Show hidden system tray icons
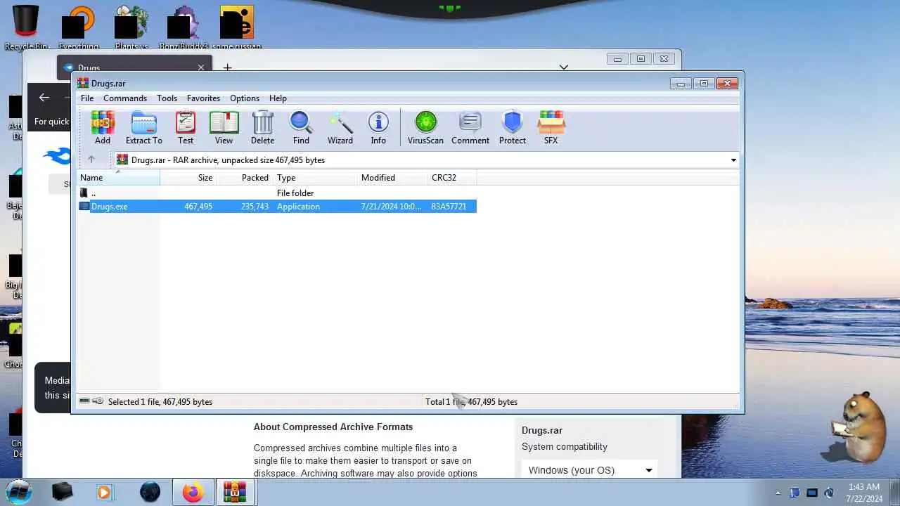The height and width of the screenshot is (506, 900). [778, 493]
